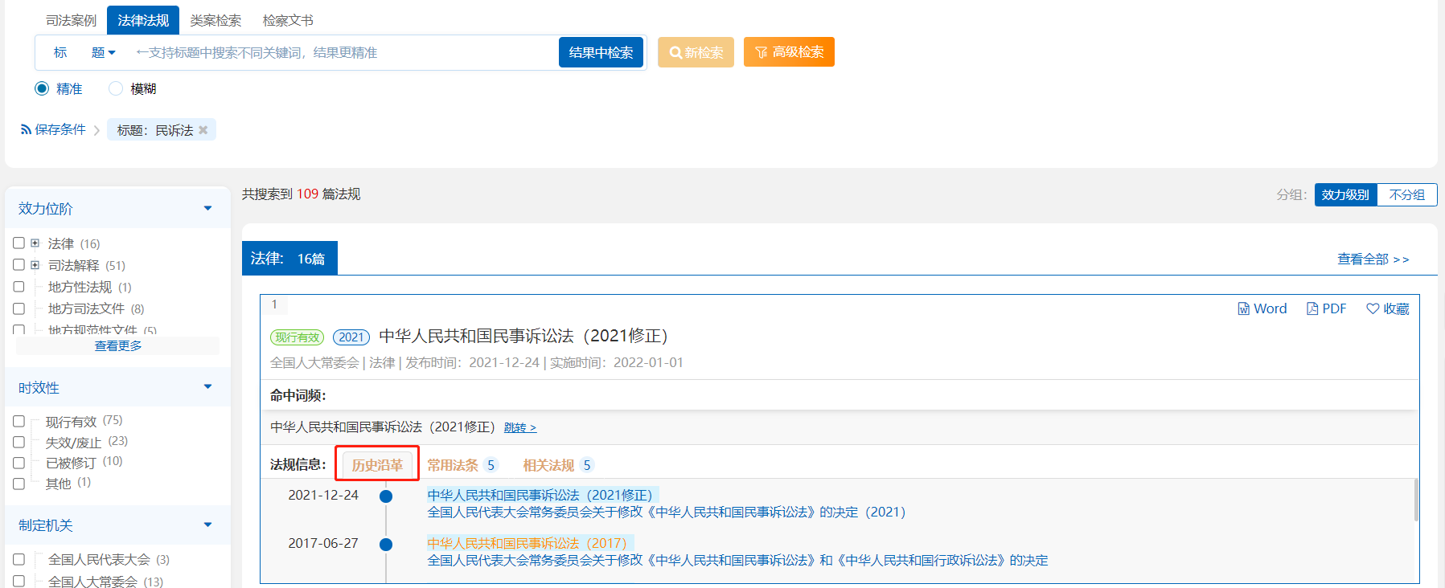The image size is (1445, 588).
Task: Tick the 全国人民代表大会 checkbox
Action: coord(18,559)
